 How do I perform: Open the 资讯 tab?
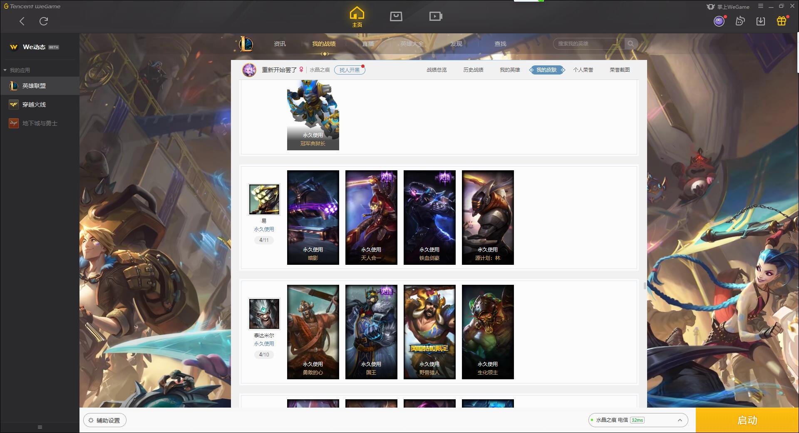pos(280,44)
